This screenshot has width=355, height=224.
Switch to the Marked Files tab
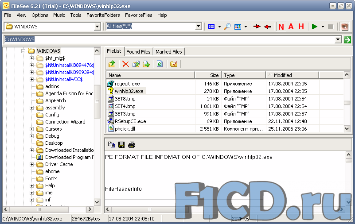[169, 52]
